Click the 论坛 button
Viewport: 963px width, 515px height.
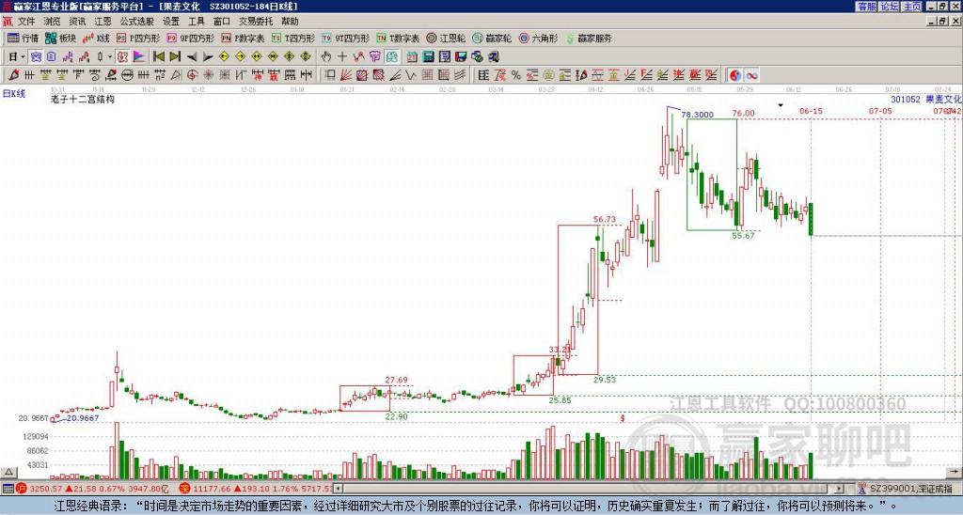tap(890, 7)
